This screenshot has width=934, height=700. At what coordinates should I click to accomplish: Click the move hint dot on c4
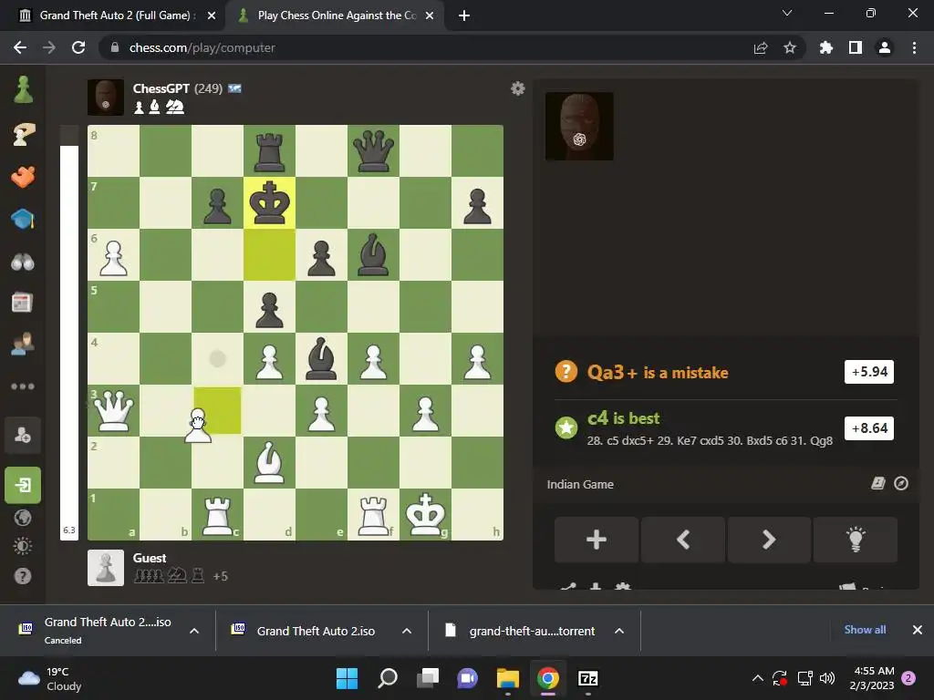(x=217, y=358)
